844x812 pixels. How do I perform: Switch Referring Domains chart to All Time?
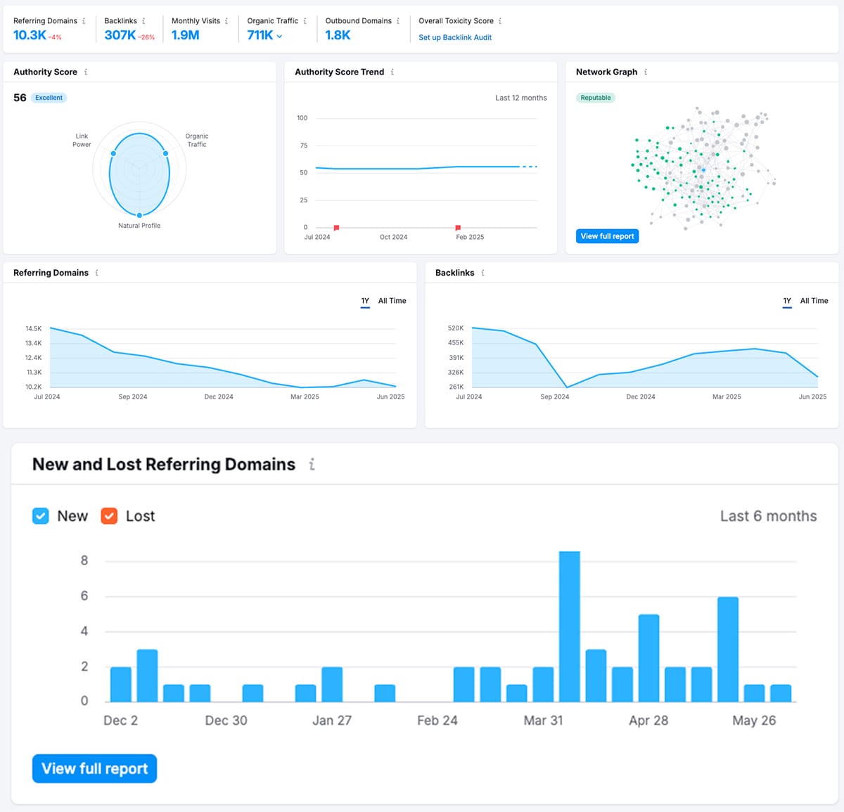click(392, 301)
